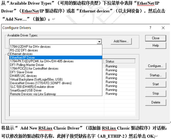Viewport: 171px width, 139px height.
Task: Choose EtherNet/IP Driver option
Action: (56, 58)
